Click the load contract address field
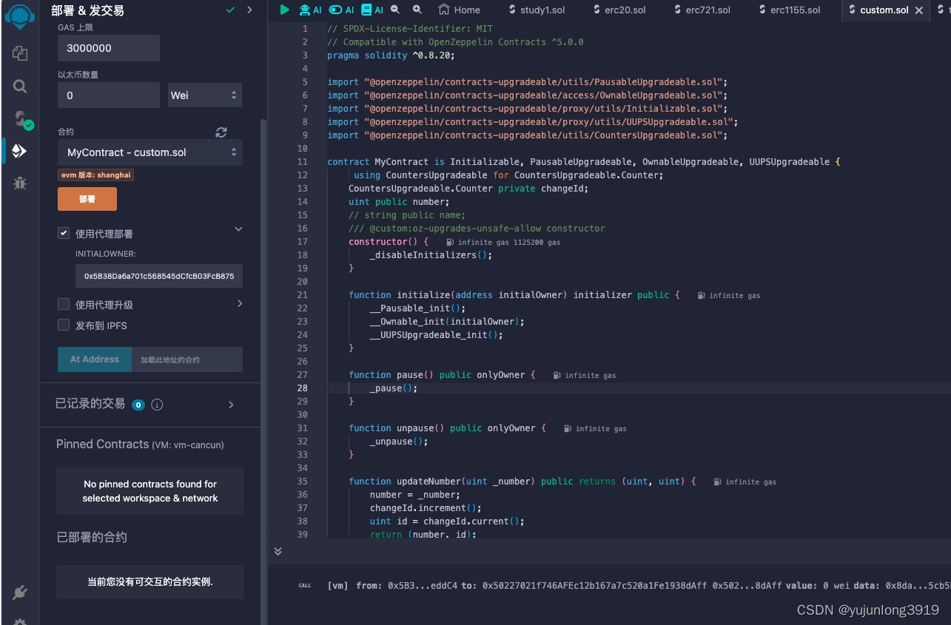 pyautogui.click(x=187, y=359)
